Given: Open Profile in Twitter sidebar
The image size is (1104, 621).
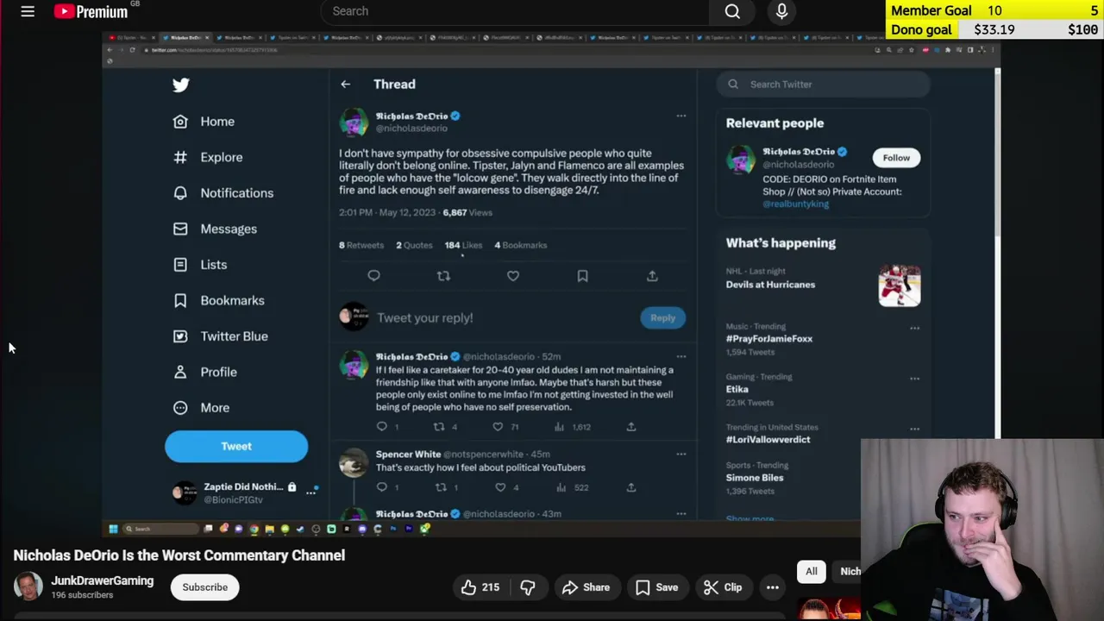Looking at the screenshot, I should click(204, 373).
